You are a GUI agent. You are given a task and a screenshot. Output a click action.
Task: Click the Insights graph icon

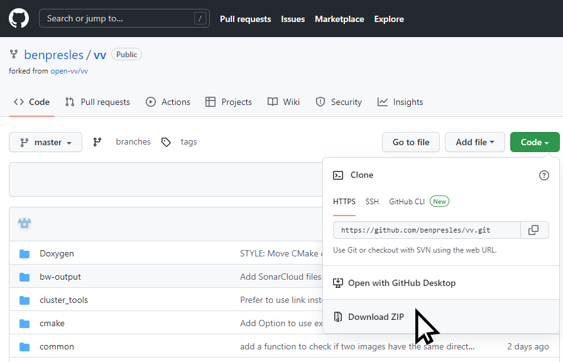point(383,102)
